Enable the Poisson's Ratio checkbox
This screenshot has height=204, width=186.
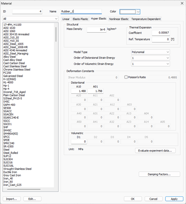tap(126, 77)
